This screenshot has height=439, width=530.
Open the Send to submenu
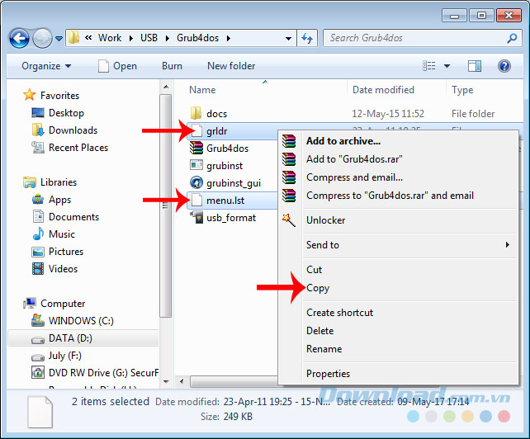(399, 245)
